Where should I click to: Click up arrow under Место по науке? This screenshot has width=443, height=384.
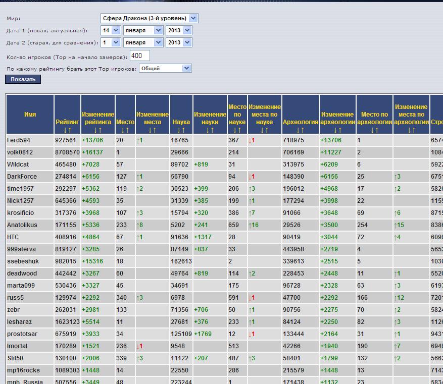tap(239, 130)
